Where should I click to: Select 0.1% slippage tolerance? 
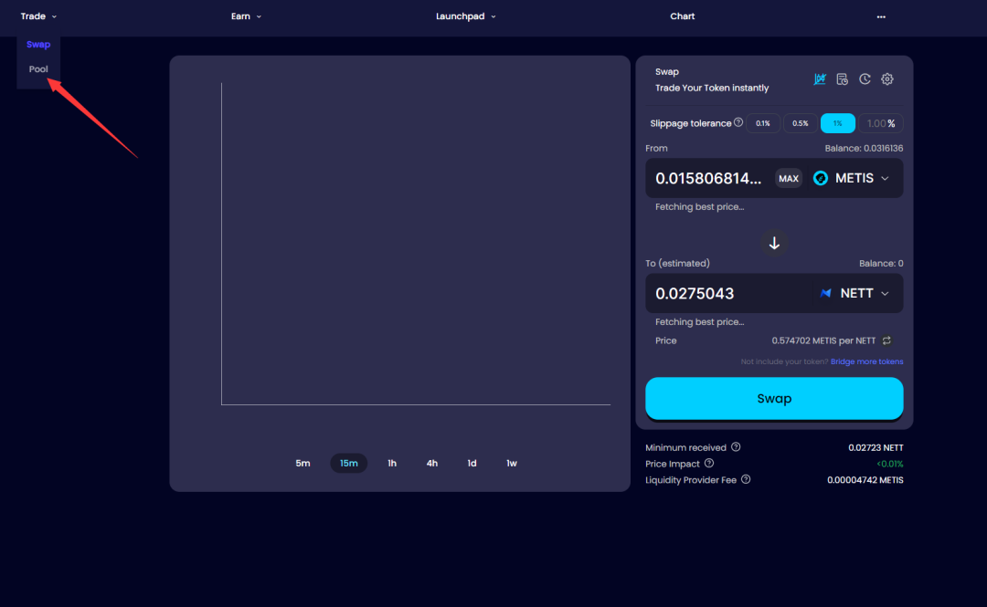763,123
